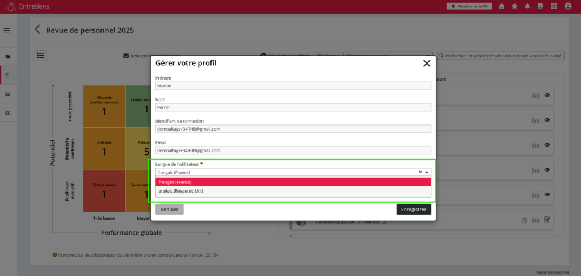This screenshot has width=581, height=276.
Task: Switch to list view icon
Action: point(41,55)
